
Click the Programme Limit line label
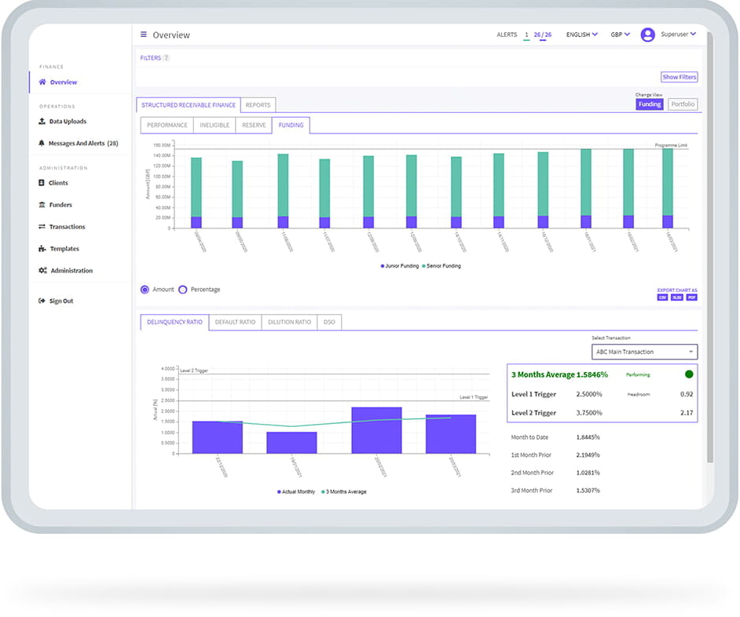[671, 145]
